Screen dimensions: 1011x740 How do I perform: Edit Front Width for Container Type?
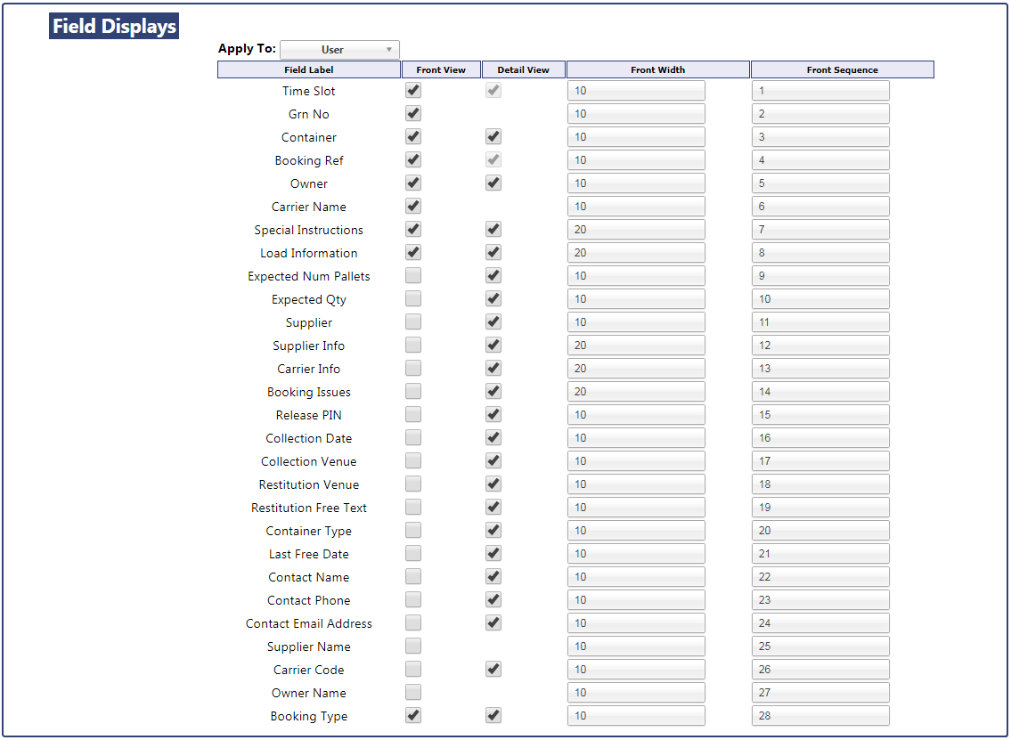click(636, 531)
